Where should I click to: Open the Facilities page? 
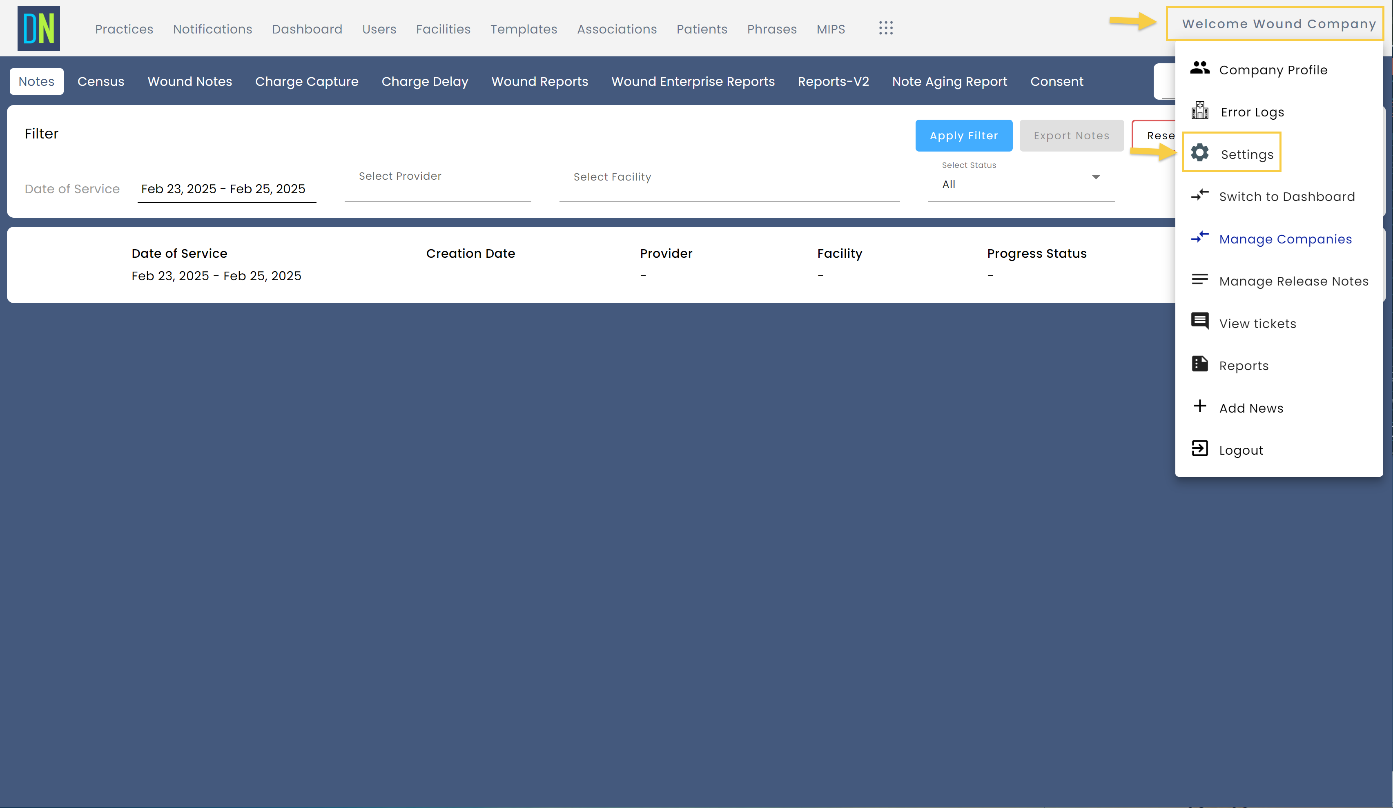tap(444, 29)
